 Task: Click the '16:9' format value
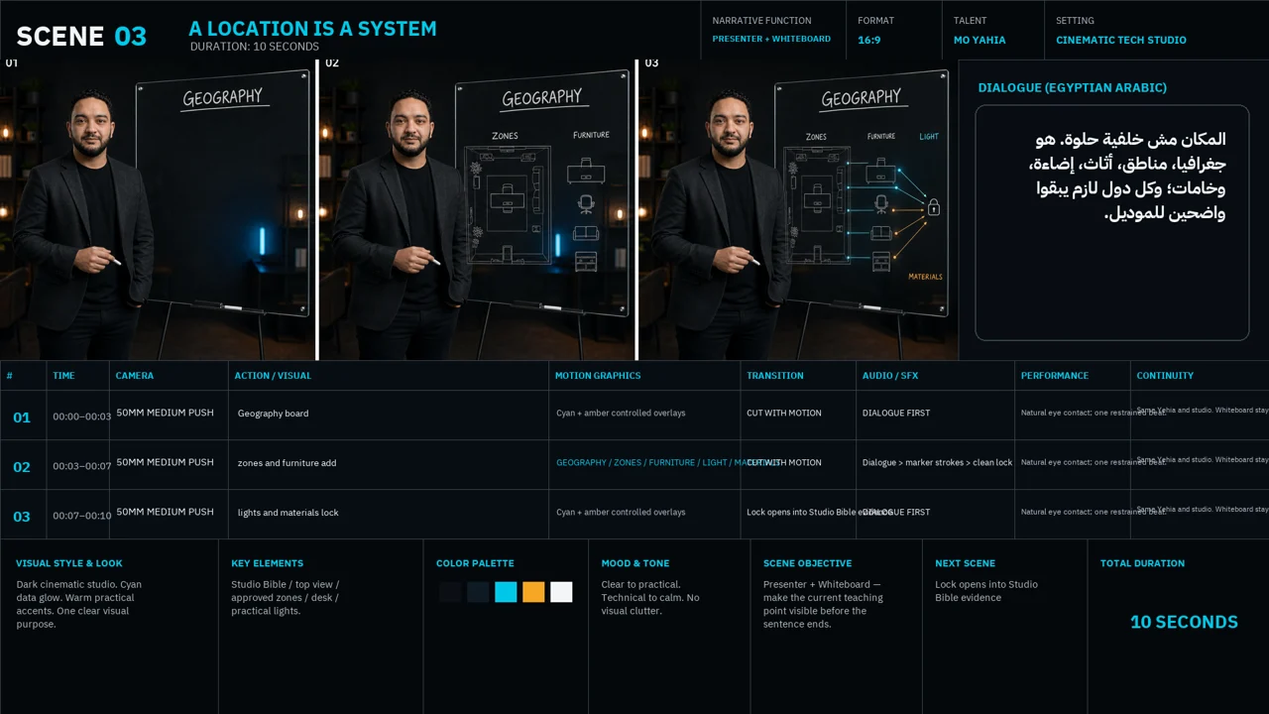pyautogui.click(x=869, y=41)
